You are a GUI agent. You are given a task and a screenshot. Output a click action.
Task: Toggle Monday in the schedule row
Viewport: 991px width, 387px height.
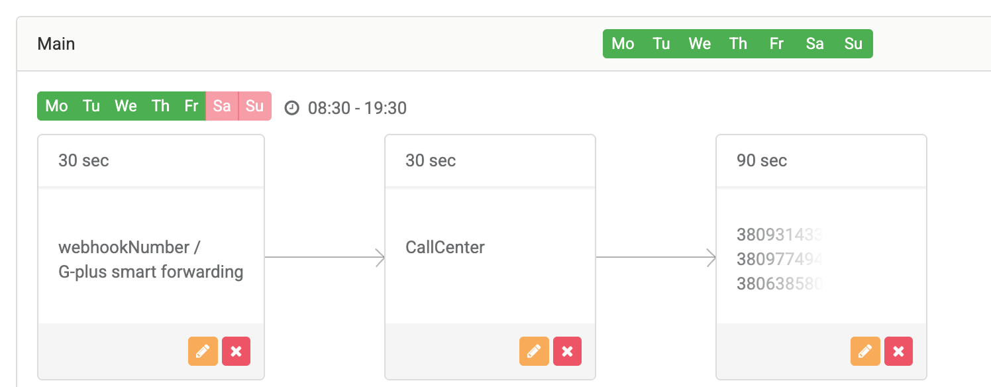pos(57,106)
